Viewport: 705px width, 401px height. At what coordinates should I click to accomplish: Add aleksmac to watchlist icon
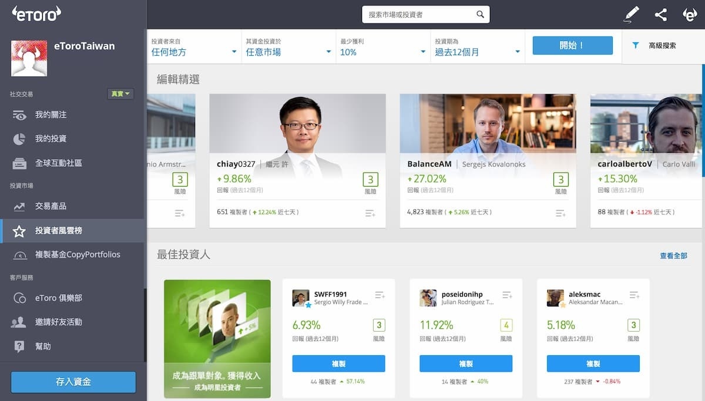(634, 295)
